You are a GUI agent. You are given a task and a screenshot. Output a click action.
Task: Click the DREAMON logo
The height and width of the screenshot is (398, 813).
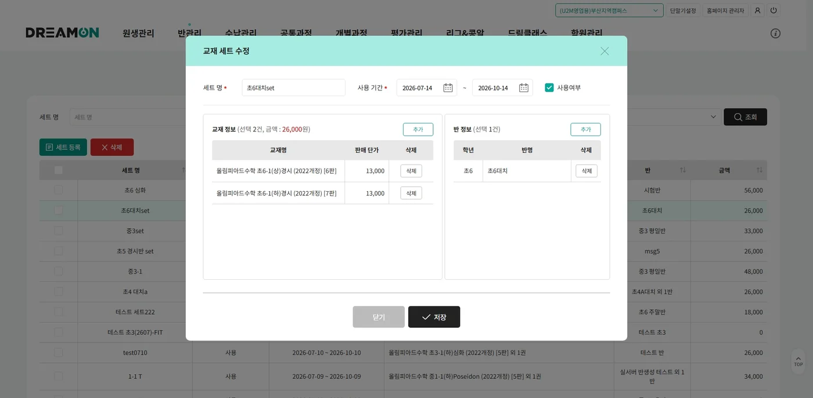pos(62,32)
